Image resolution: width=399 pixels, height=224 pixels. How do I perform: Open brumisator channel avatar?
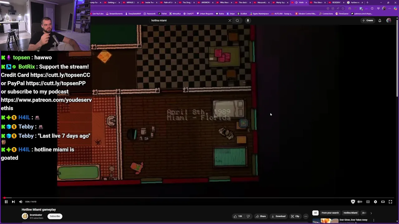25,216
